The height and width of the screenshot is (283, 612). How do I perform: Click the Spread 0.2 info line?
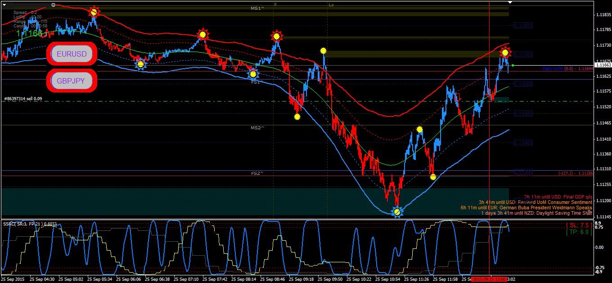coord(25,13)
